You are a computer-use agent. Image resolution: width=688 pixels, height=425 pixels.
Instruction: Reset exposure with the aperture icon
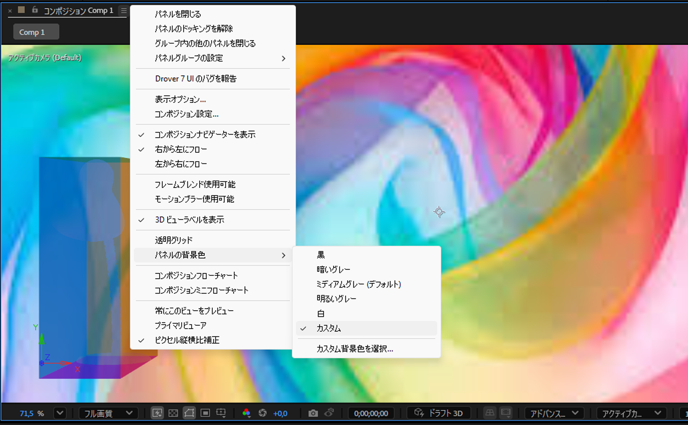[x=262, y=413]
